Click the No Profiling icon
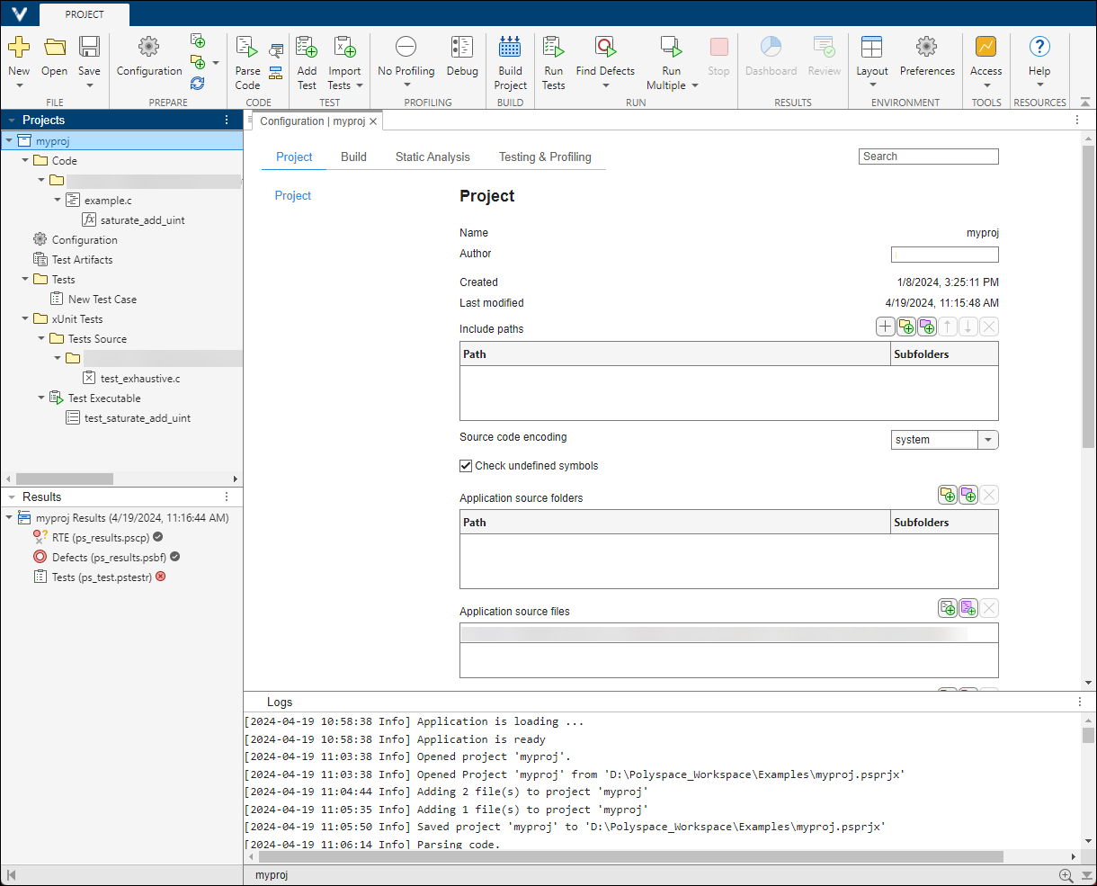The image size is (1097, 886). [x=406, y=47]
